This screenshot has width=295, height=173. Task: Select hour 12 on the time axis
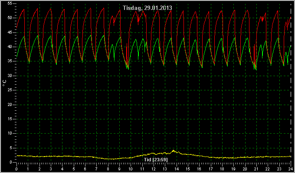154,169
